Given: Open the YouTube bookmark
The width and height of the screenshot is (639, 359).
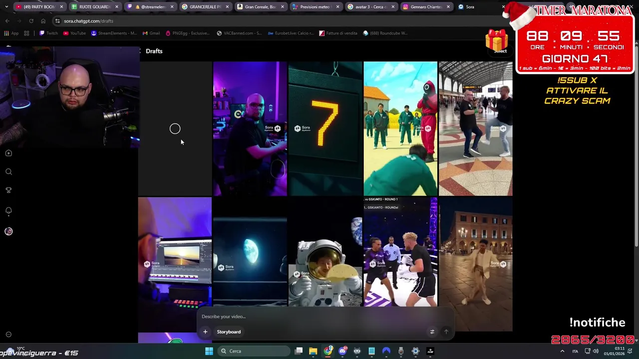Looking at the screenshot, I should [74, 33].
